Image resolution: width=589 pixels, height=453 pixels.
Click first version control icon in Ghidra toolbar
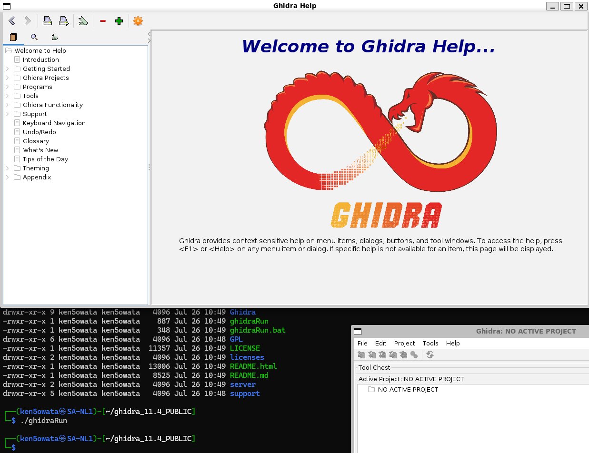point(361,355)
